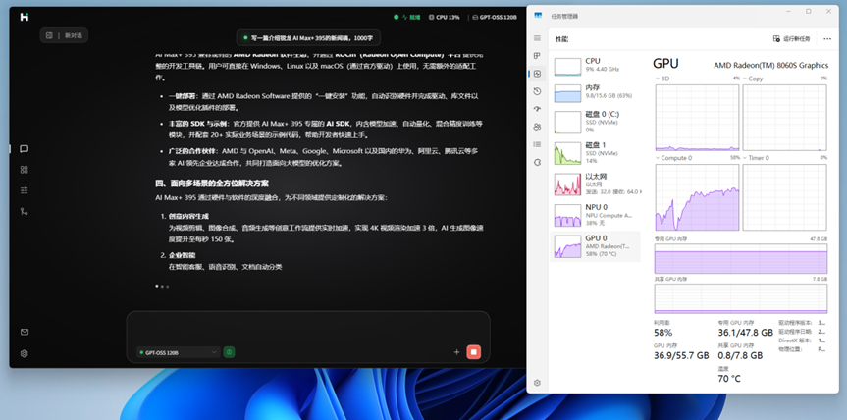
Task: Open the Timer 0 graph engine dropdown
Action: pyautogui.click(x=757, y=158)
